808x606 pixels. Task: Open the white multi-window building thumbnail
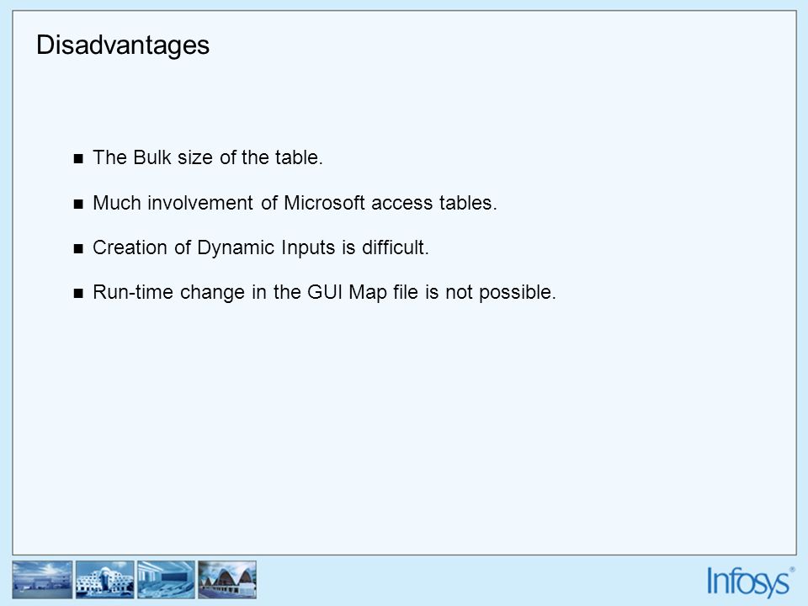(x=104, y=580)
